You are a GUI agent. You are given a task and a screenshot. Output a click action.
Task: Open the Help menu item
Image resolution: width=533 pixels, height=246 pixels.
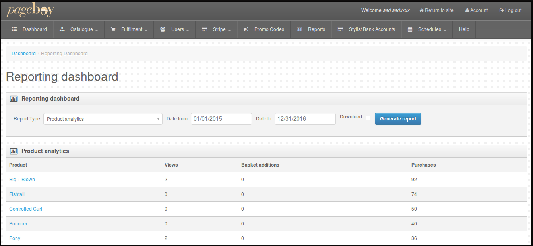pos(464,29)
